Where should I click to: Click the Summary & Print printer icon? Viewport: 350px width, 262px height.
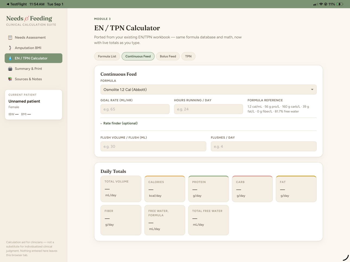(x=10, y=69)
